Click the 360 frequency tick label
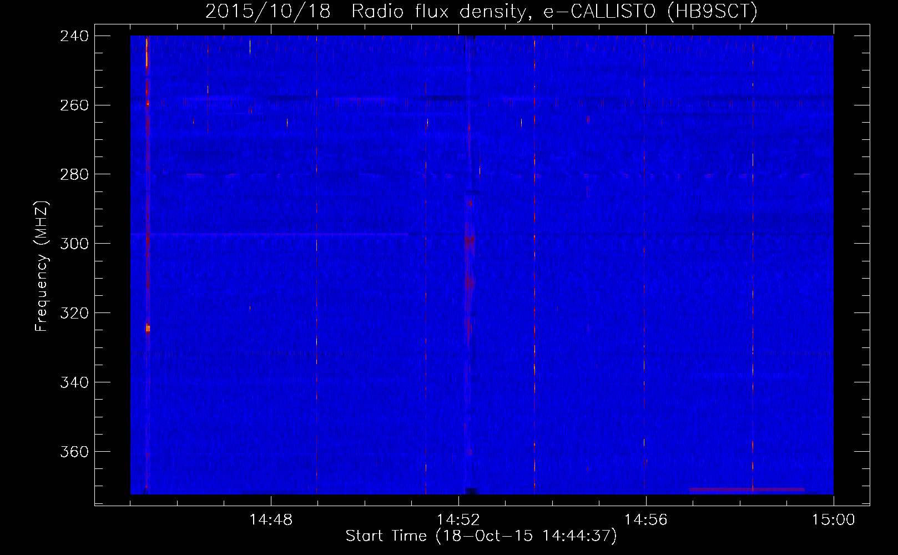 (74, 452)
